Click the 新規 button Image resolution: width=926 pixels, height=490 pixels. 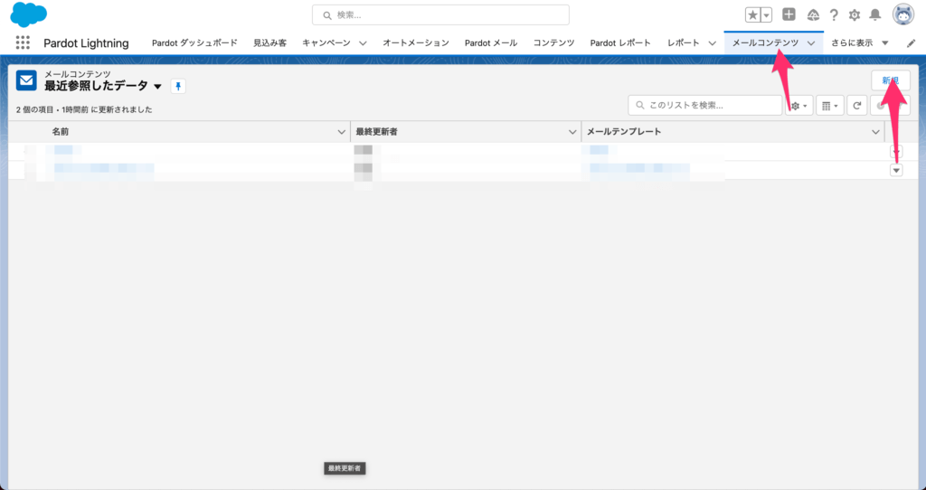891,80
